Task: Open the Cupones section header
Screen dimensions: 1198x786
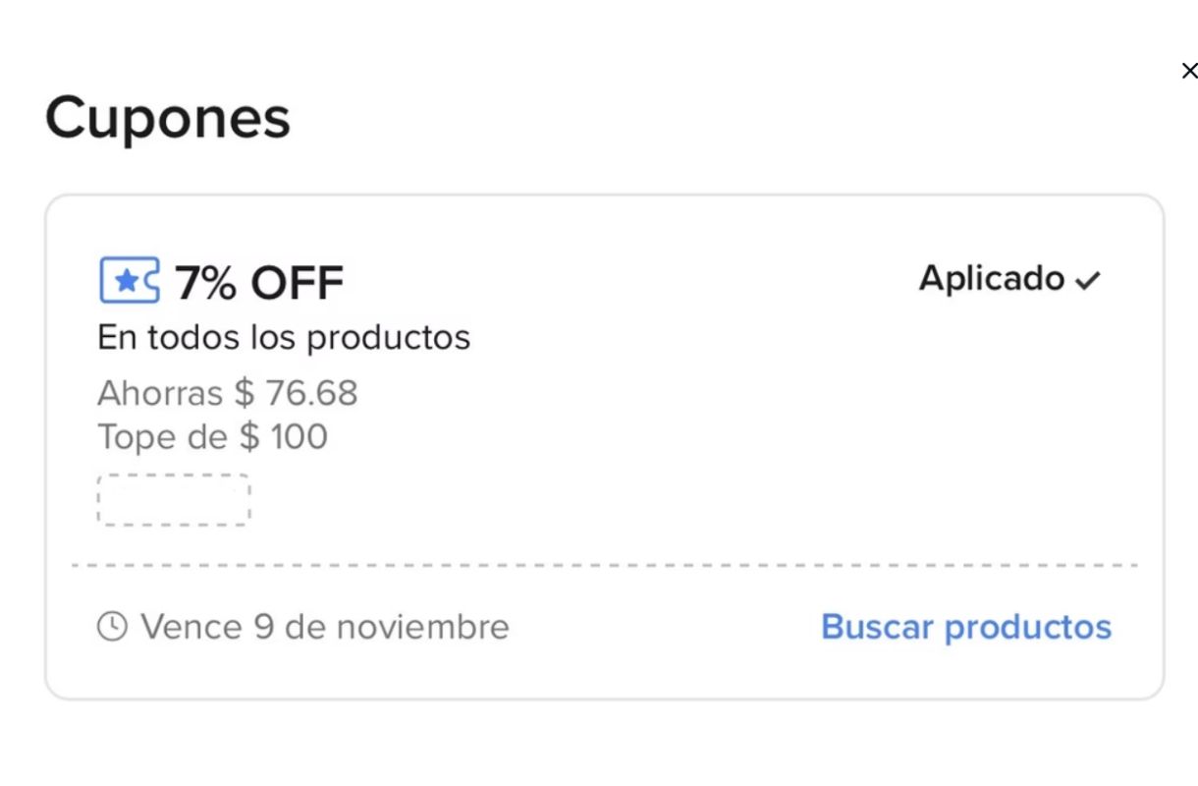Action: (x=167, y=118)
